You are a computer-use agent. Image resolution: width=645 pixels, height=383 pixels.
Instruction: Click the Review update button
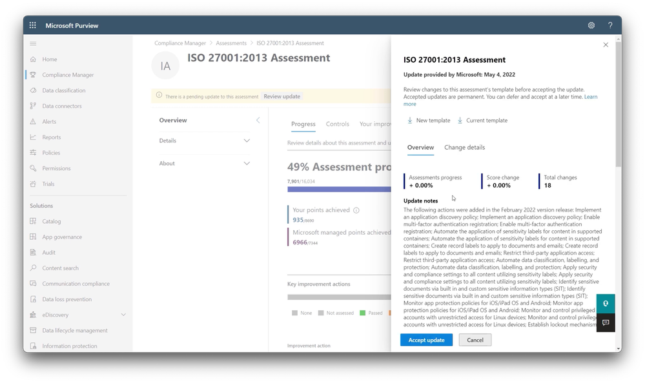[x=282, y=96]
